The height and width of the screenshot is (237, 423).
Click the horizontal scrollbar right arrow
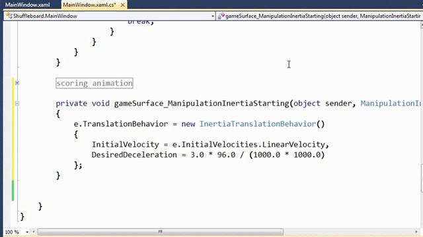[x=416, y=232]
